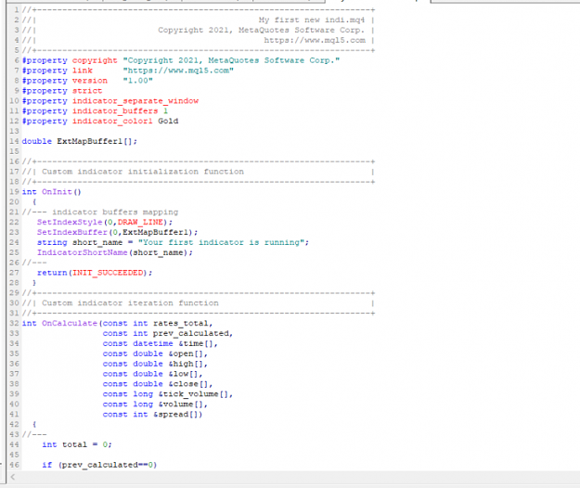Viewport: 580px width, 488px height.
Task: Click the "https://www.mql5.com" string on line 7
Action: pos(178,71)
